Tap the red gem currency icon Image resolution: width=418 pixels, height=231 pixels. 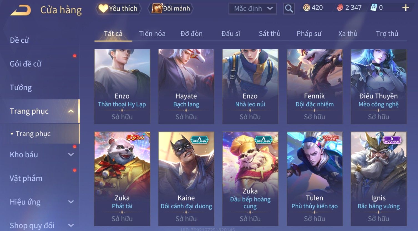click(340, 8)
